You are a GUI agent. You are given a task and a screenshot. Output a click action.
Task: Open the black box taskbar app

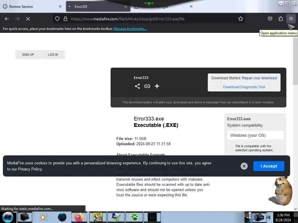point(25,217)
